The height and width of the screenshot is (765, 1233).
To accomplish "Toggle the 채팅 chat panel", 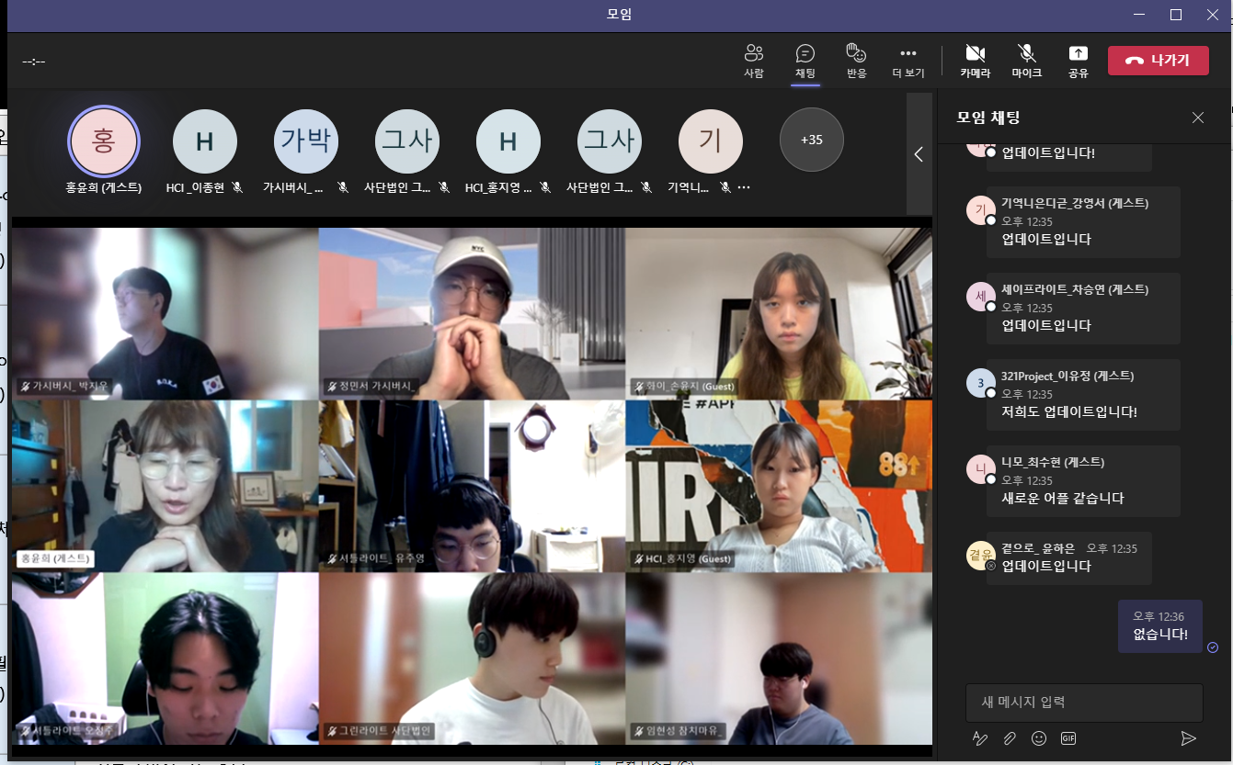I will [x=805, y=61].
